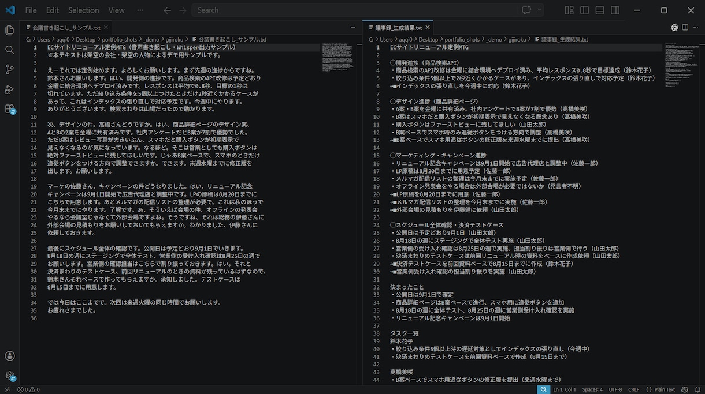Image resolution: width=705 pixels, height=394 pixels.
Task: Open the Extensions view
Action: click(x=9, y=108)
